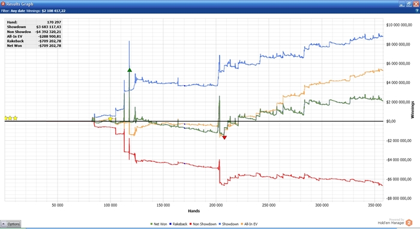Click the Showdown $3 683 117,43 value
The height and width of the screenshot is (229, 420).
click(49, 27)
